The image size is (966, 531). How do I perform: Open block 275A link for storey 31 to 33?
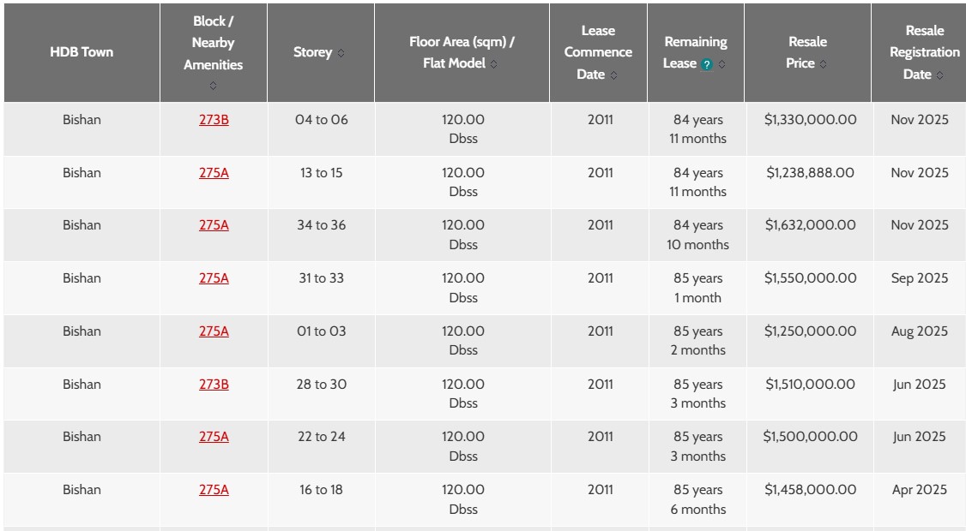pos(214,278)
